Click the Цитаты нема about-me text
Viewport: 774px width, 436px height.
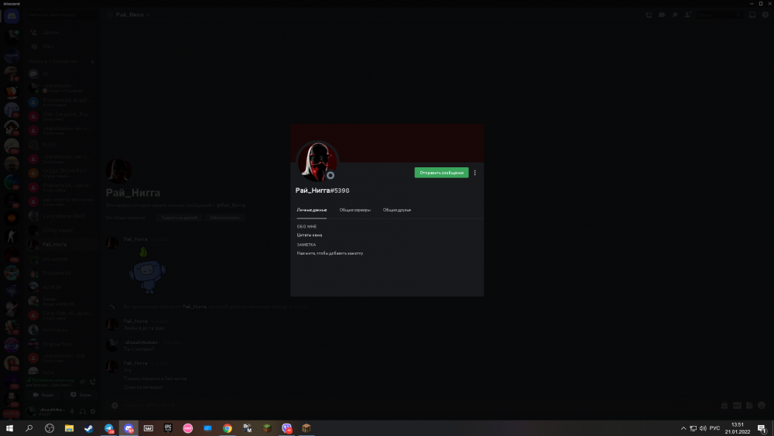point(310,235)
